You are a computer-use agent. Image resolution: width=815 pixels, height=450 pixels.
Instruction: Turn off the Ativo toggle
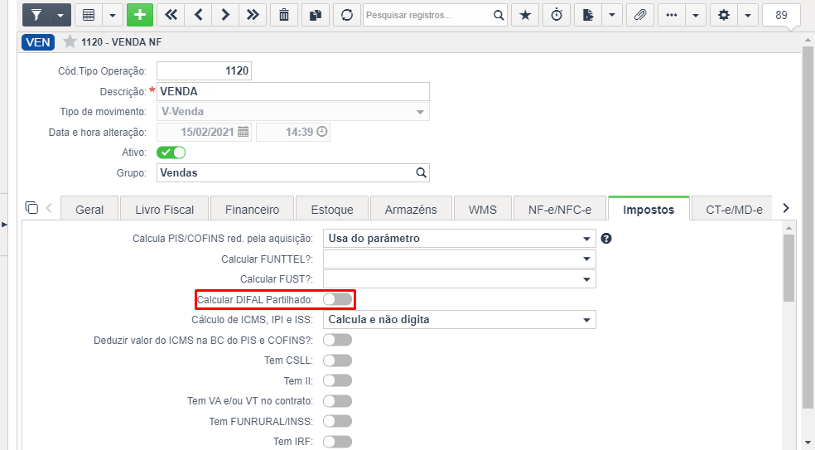[171, 152]
